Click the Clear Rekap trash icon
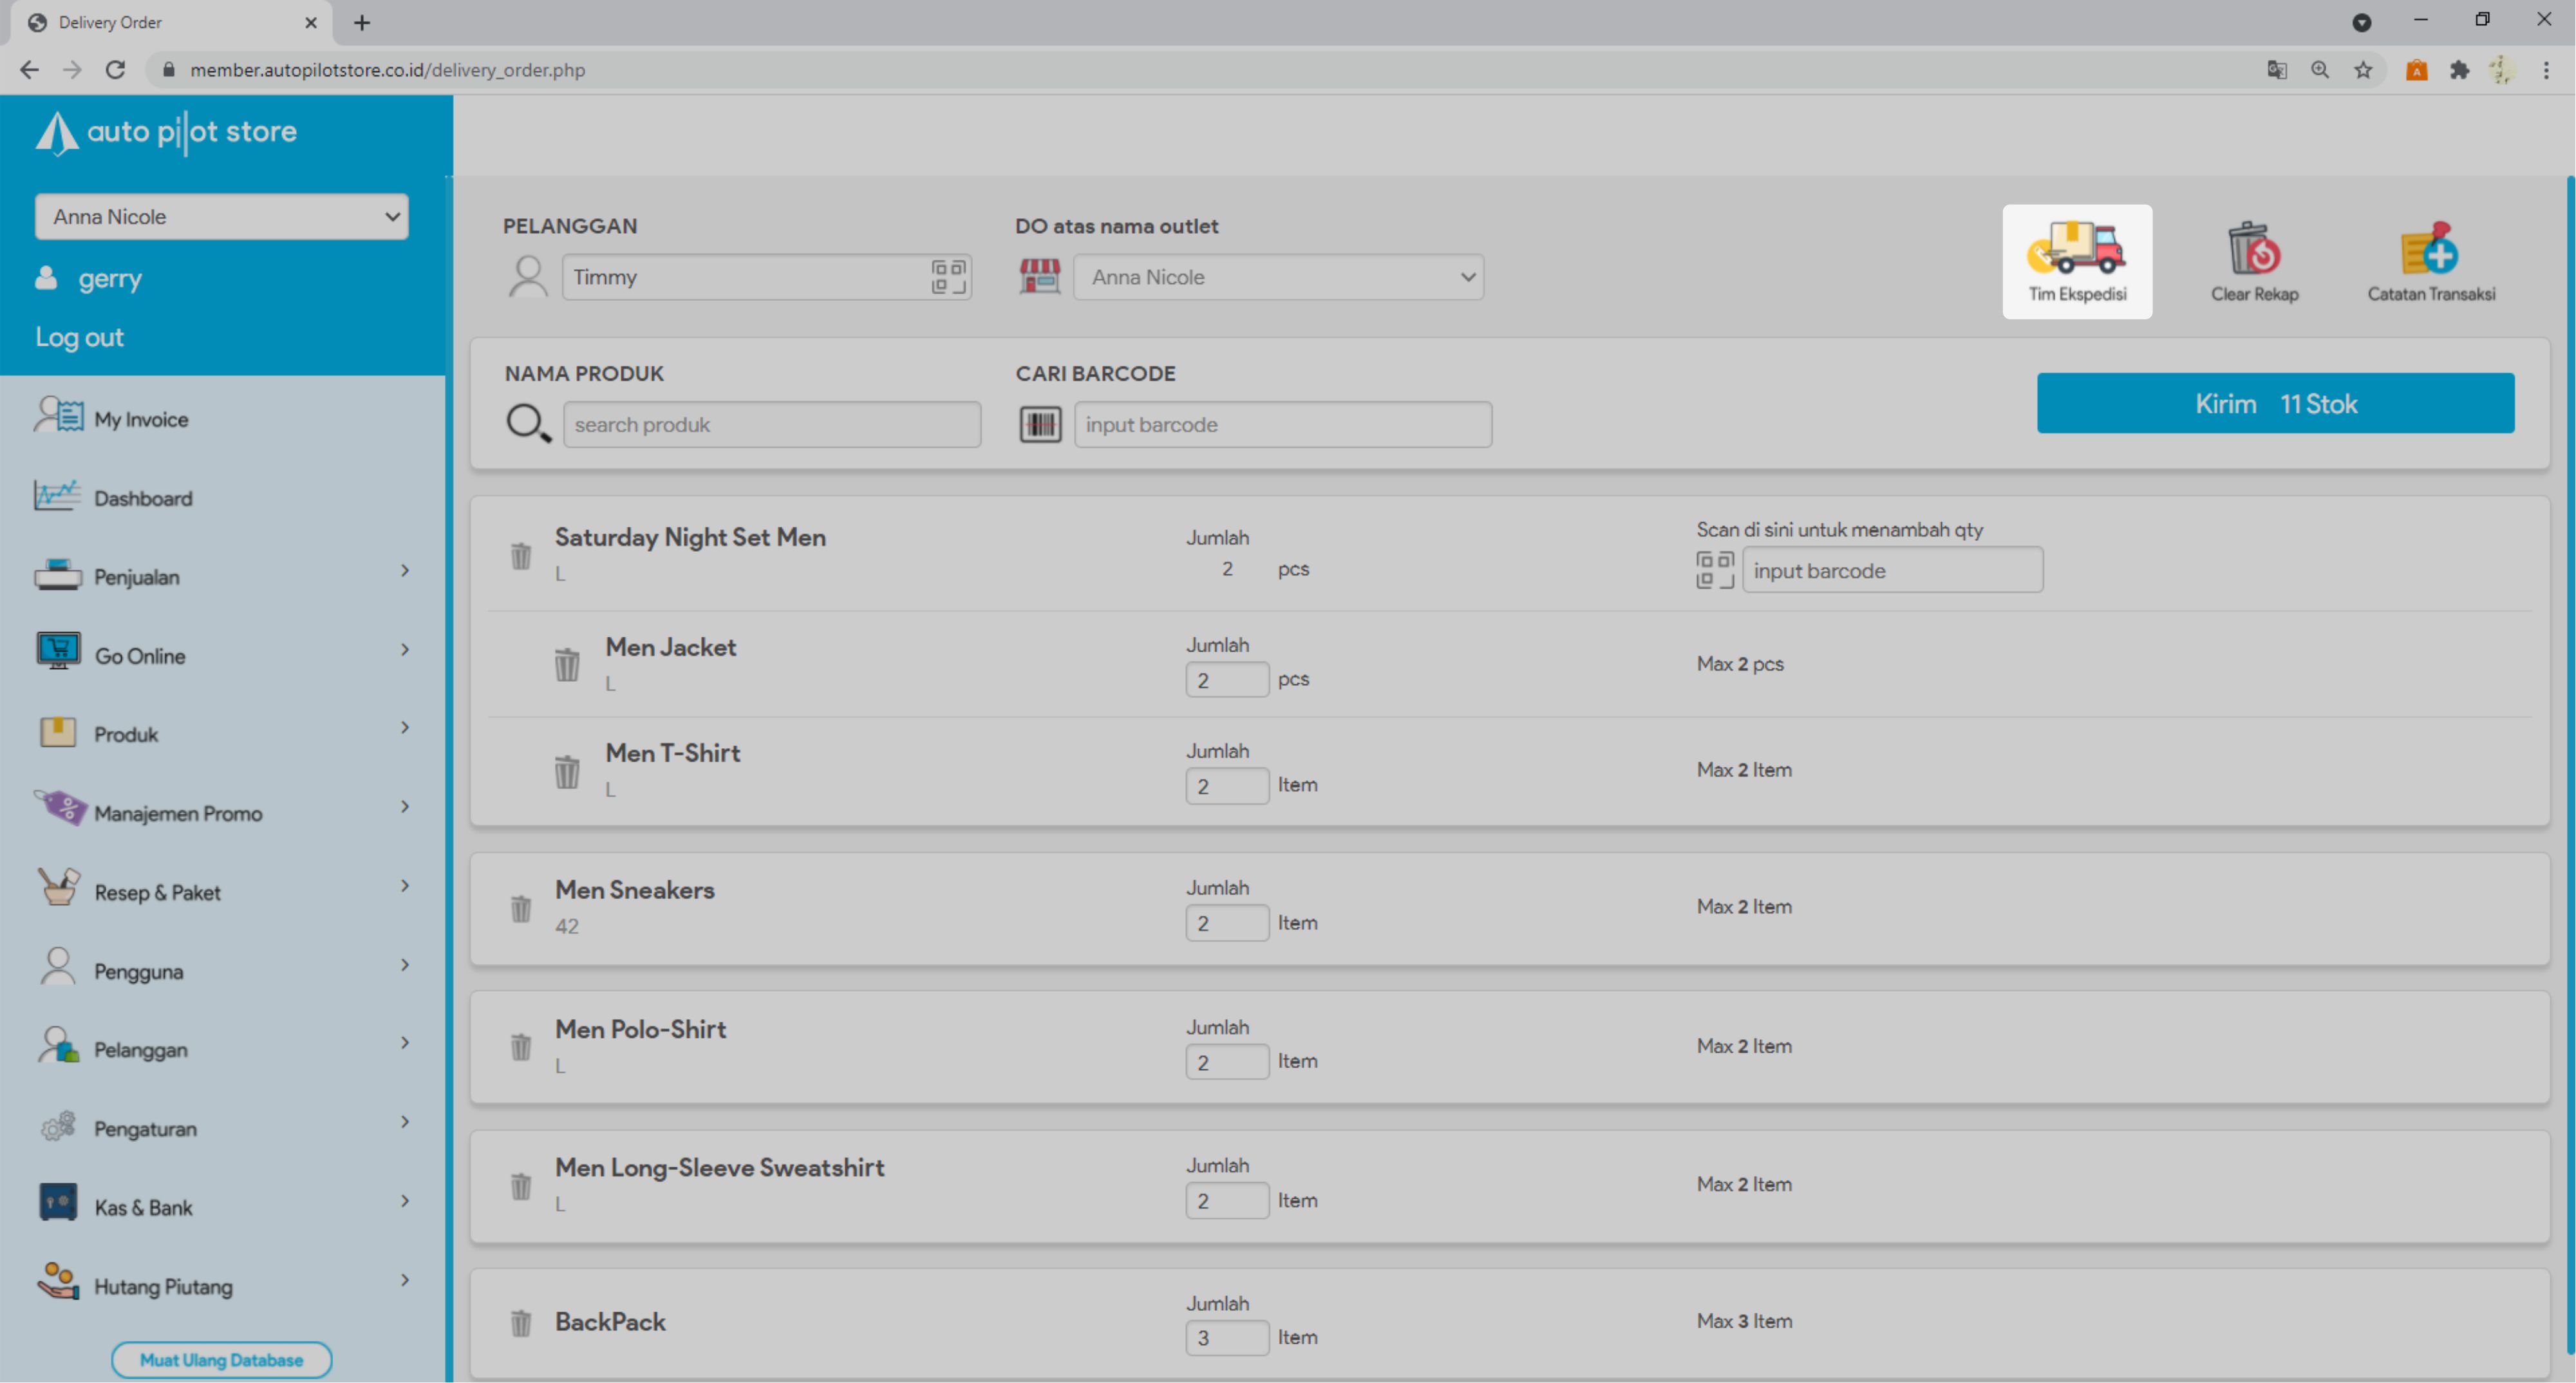The height and width of the screenshot is (1383, 2576). [x=2253, y=250]
